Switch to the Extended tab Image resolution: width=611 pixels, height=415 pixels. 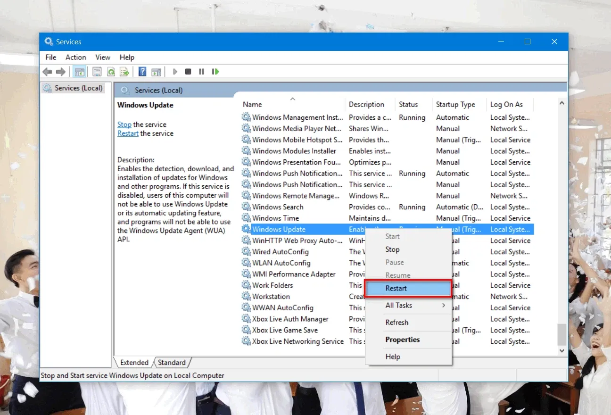(x=134, y=363)
